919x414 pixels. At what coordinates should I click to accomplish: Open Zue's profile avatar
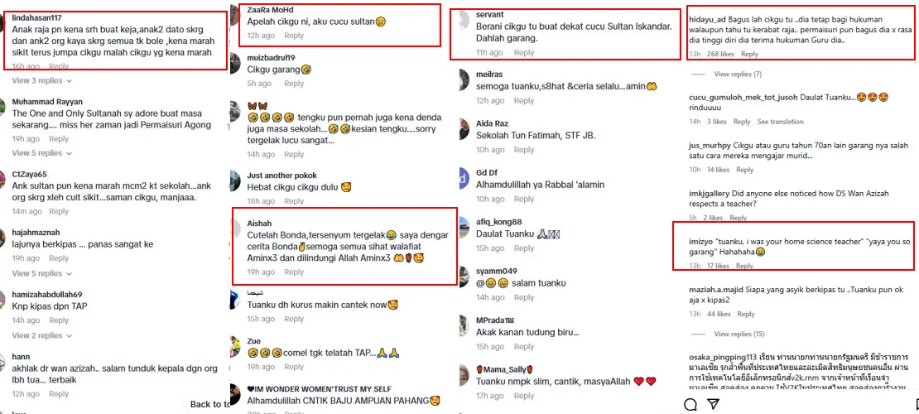coord(235,347)
